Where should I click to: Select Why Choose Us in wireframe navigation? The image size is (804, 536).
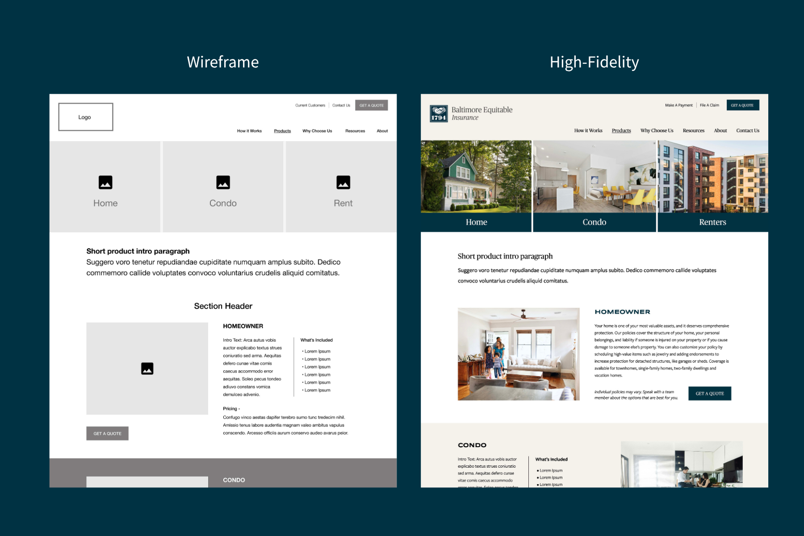[x=317, y=131]
